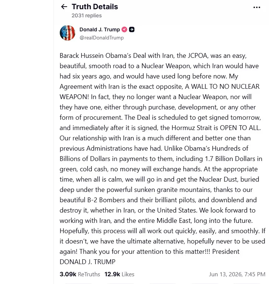Click the 2031 replies count

click(86, 15)
